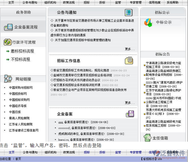The width and height of the screenshot is (188, 162).
Task: Click the colorful icon beside 中标公示
Action: coord(148,22)
